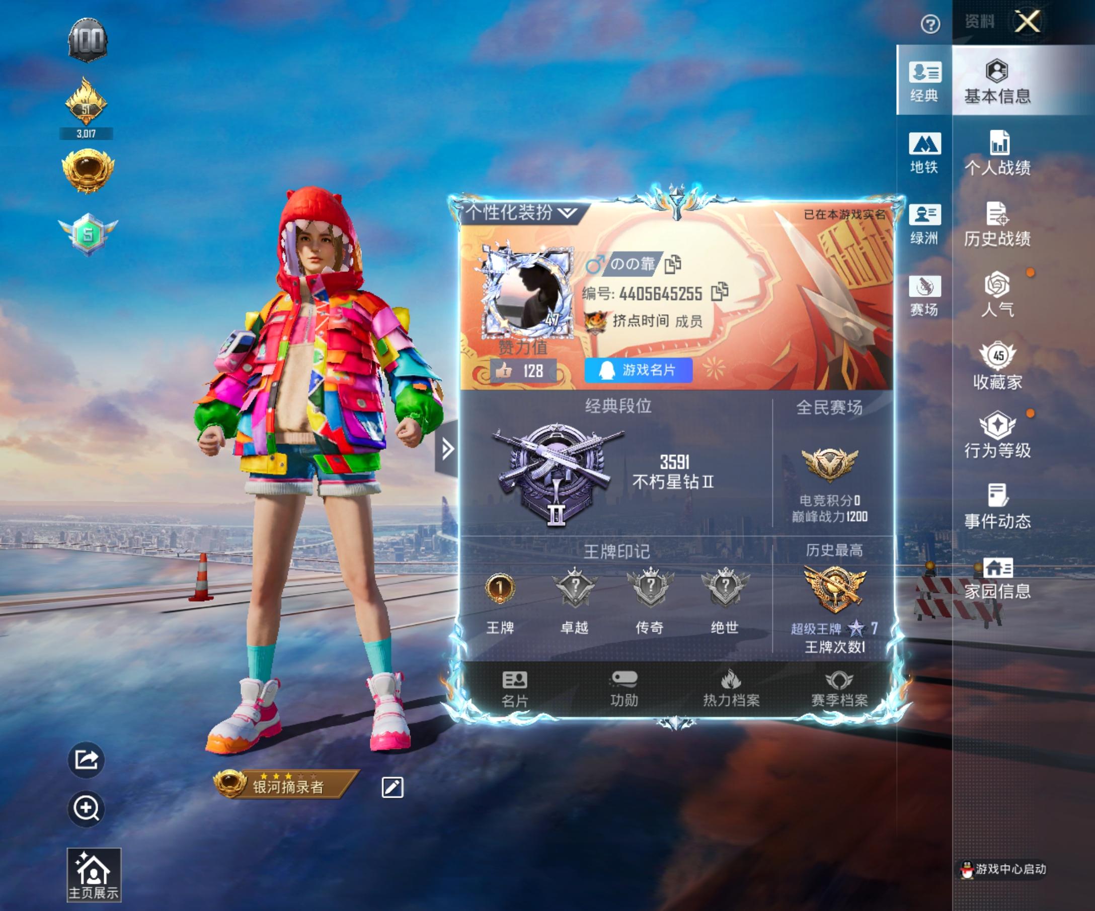Open the level 100 badge
Screen dimensions: 1095x911
pos(88,40)
